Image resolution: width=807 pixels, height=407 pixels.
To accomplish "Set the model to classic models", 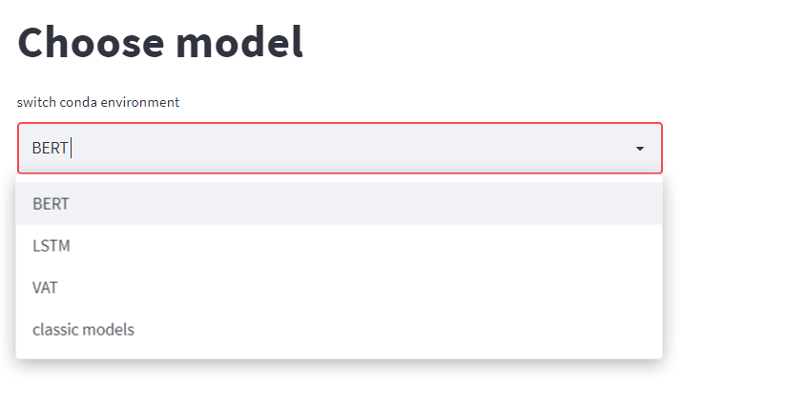I will (83, 330).
